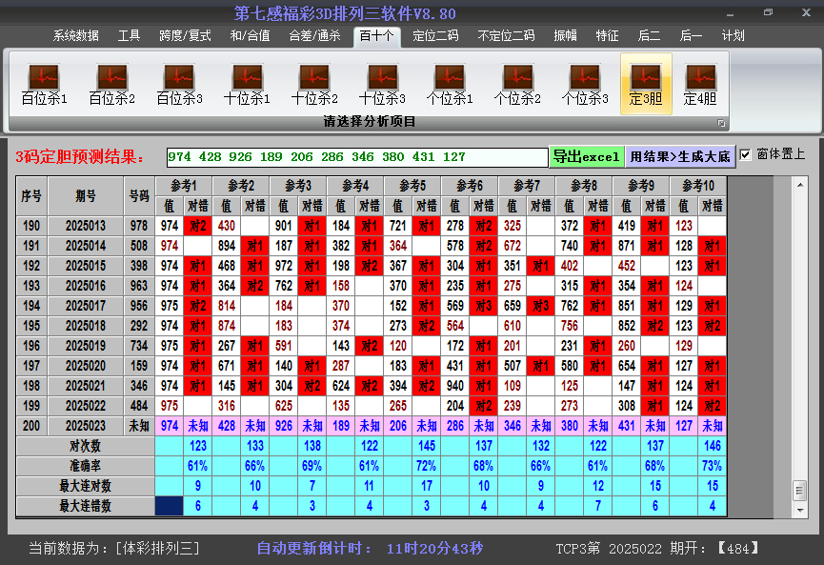Click the table scrollbar down arrow
The image size is (824, 565).
(800, 510)
